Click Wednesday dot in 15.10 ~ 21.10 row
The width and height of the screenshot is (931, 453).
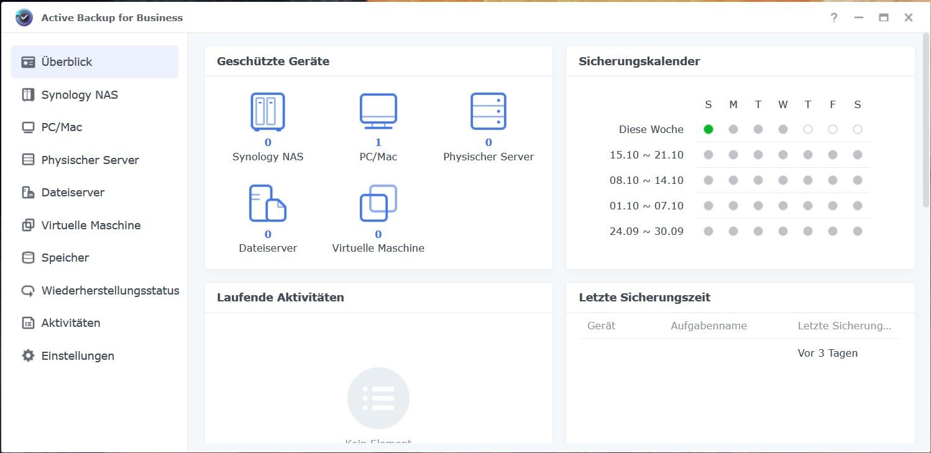tap(783, 155)
